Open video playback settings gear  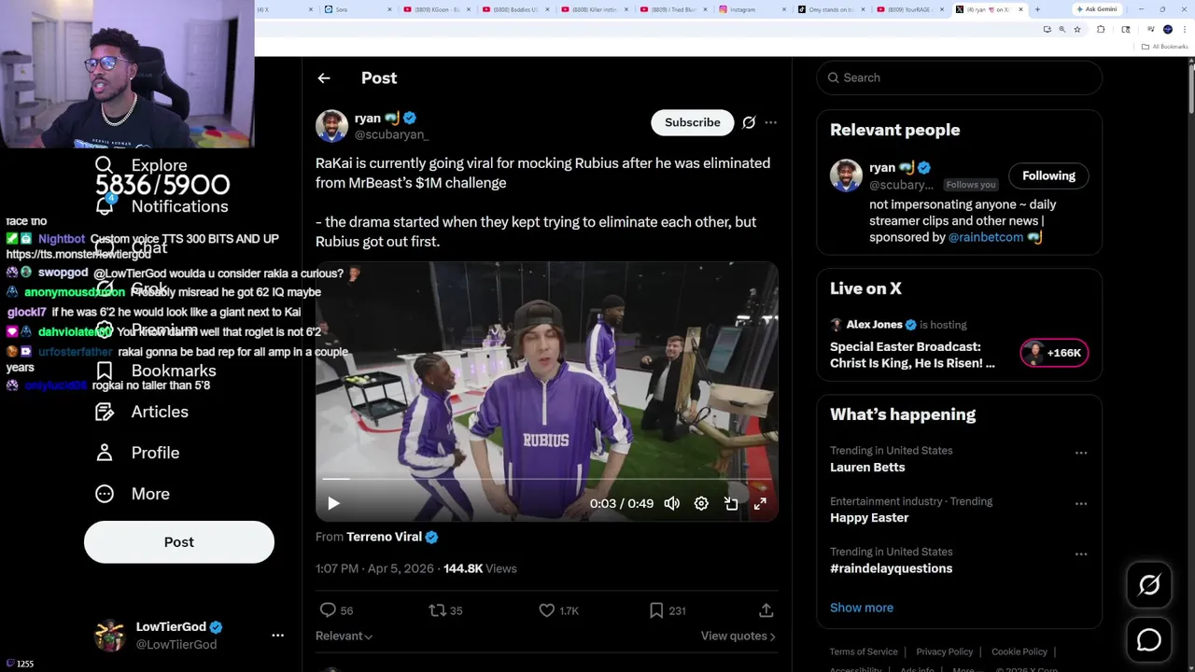(x=701, y=504)
